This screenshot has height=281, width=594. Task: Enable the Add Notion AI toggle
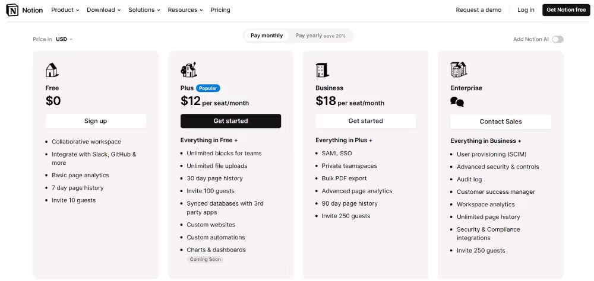557,39
